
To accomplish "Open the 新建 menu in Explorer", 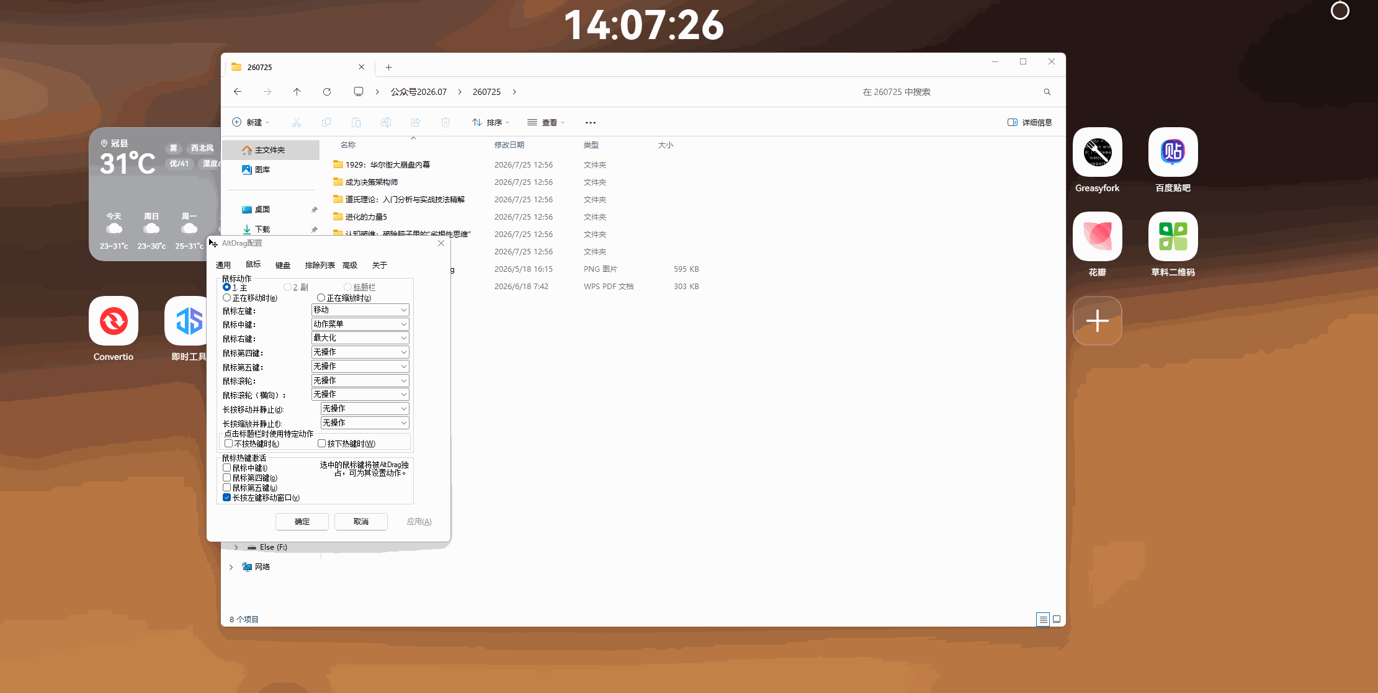I will 251,122.
